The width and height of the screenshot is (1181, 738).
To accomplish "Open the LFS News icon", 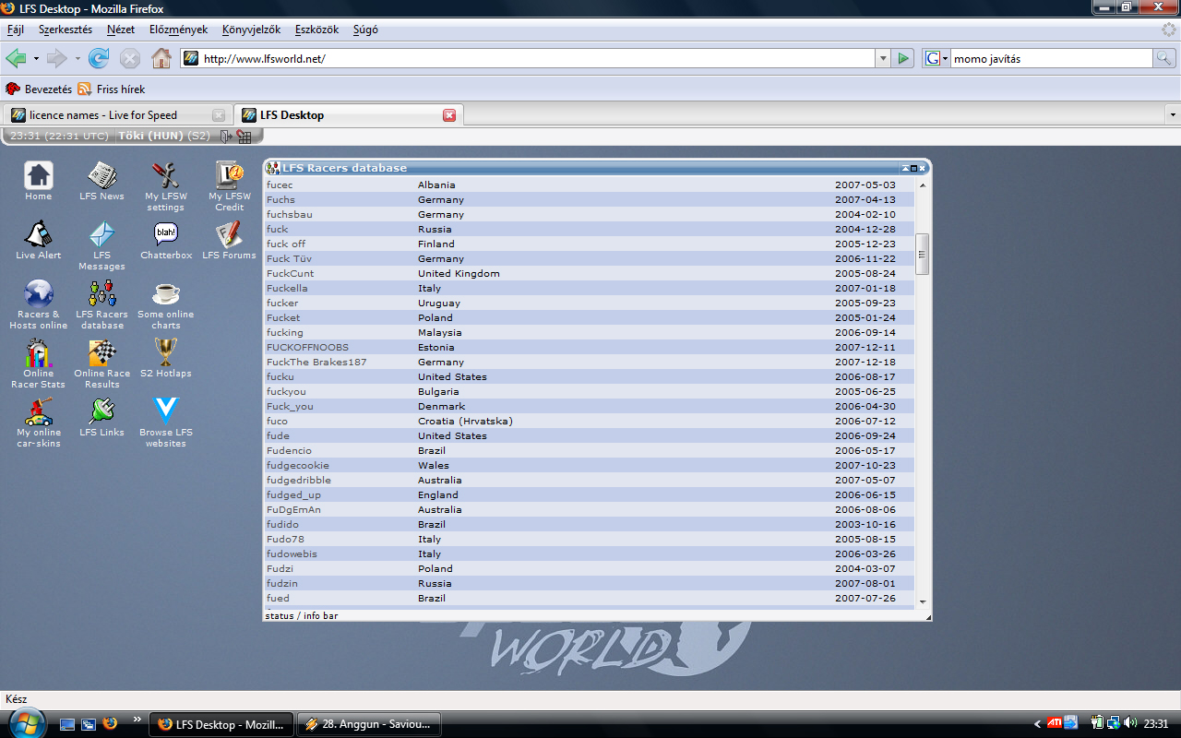I will [x=101, y=180].
